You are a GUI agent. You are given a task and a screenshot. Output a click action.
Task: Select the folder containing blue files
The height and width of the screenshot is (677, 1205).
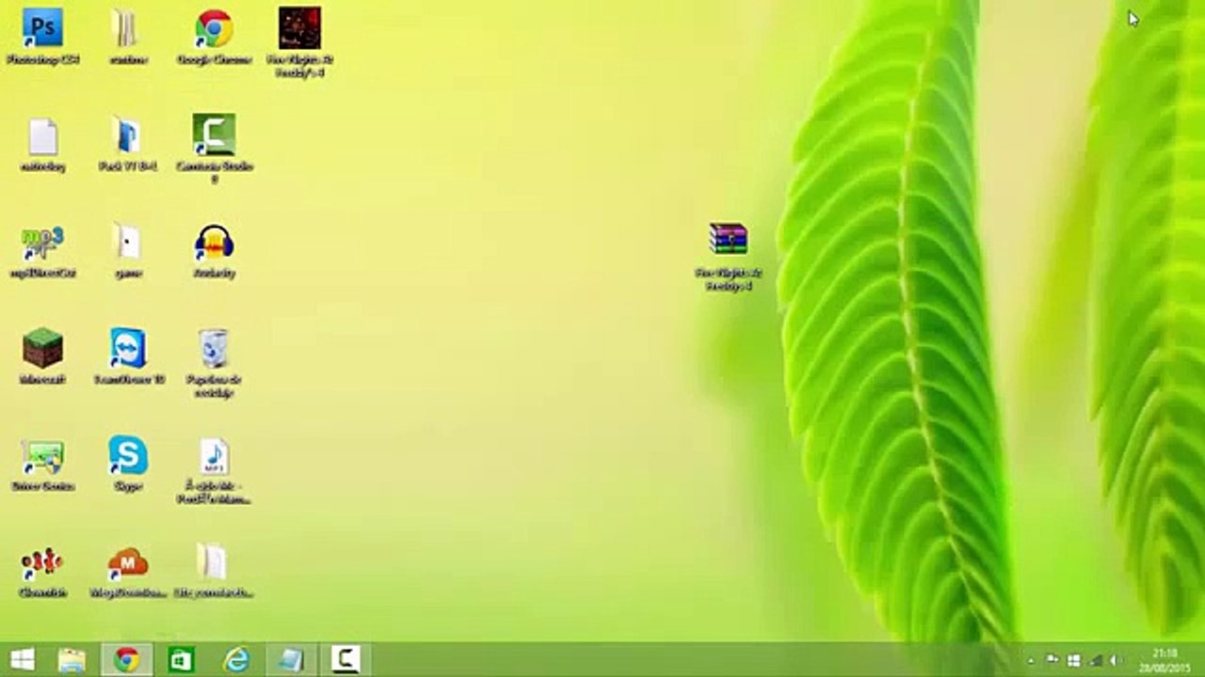(127, 136)
